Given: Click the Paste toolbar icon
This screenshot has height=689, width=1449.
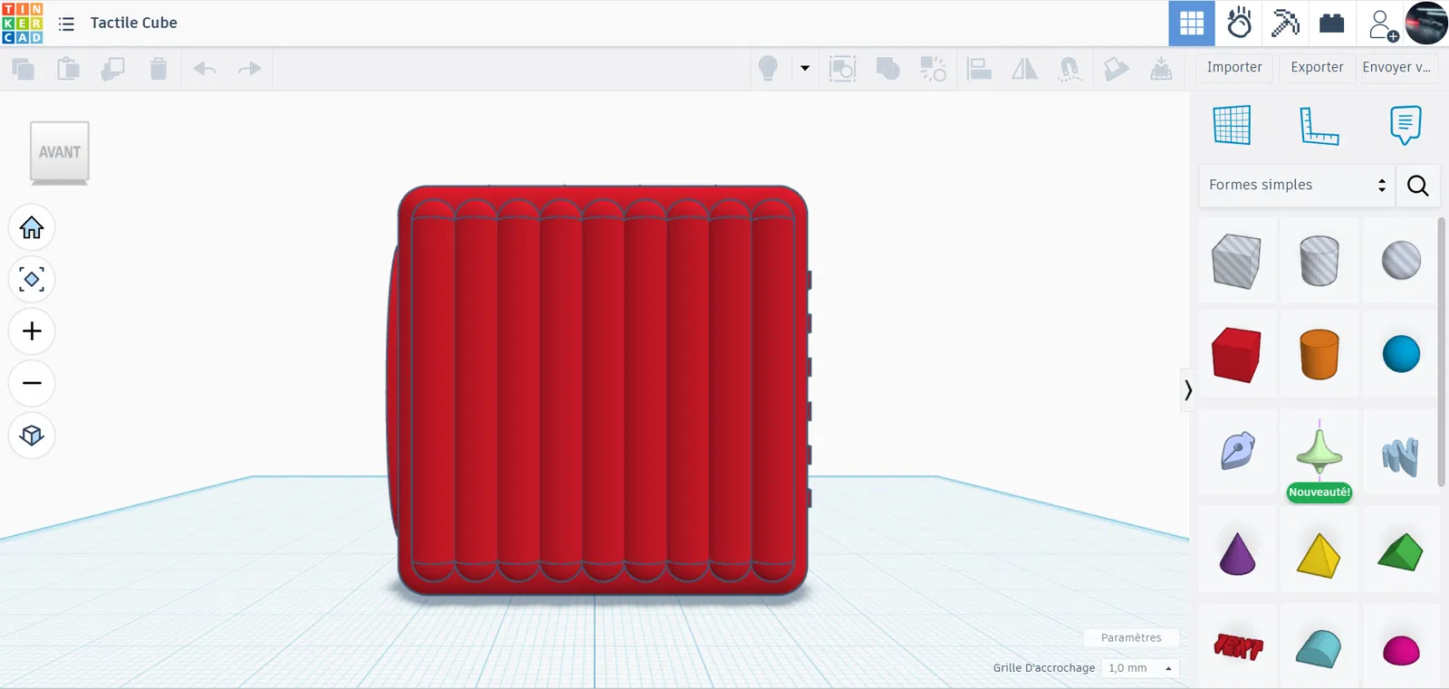Looking at the screenshot, I should [68, 69].
